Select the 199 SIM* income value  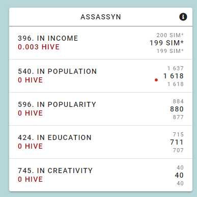[166, 43]
